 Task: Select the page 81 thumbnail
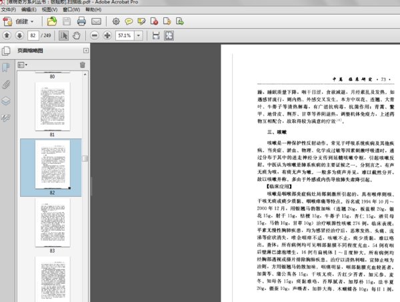point(52,106)
